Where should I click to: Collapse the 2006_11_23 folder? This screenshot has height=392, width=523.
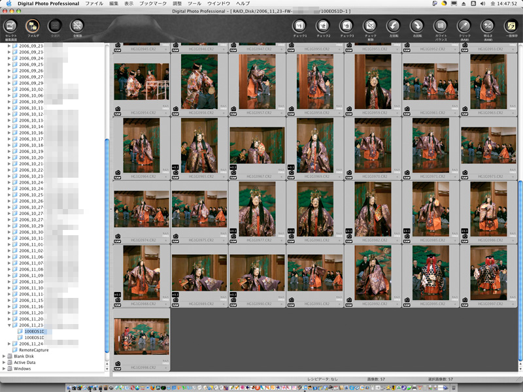click(x=9, y=325)
